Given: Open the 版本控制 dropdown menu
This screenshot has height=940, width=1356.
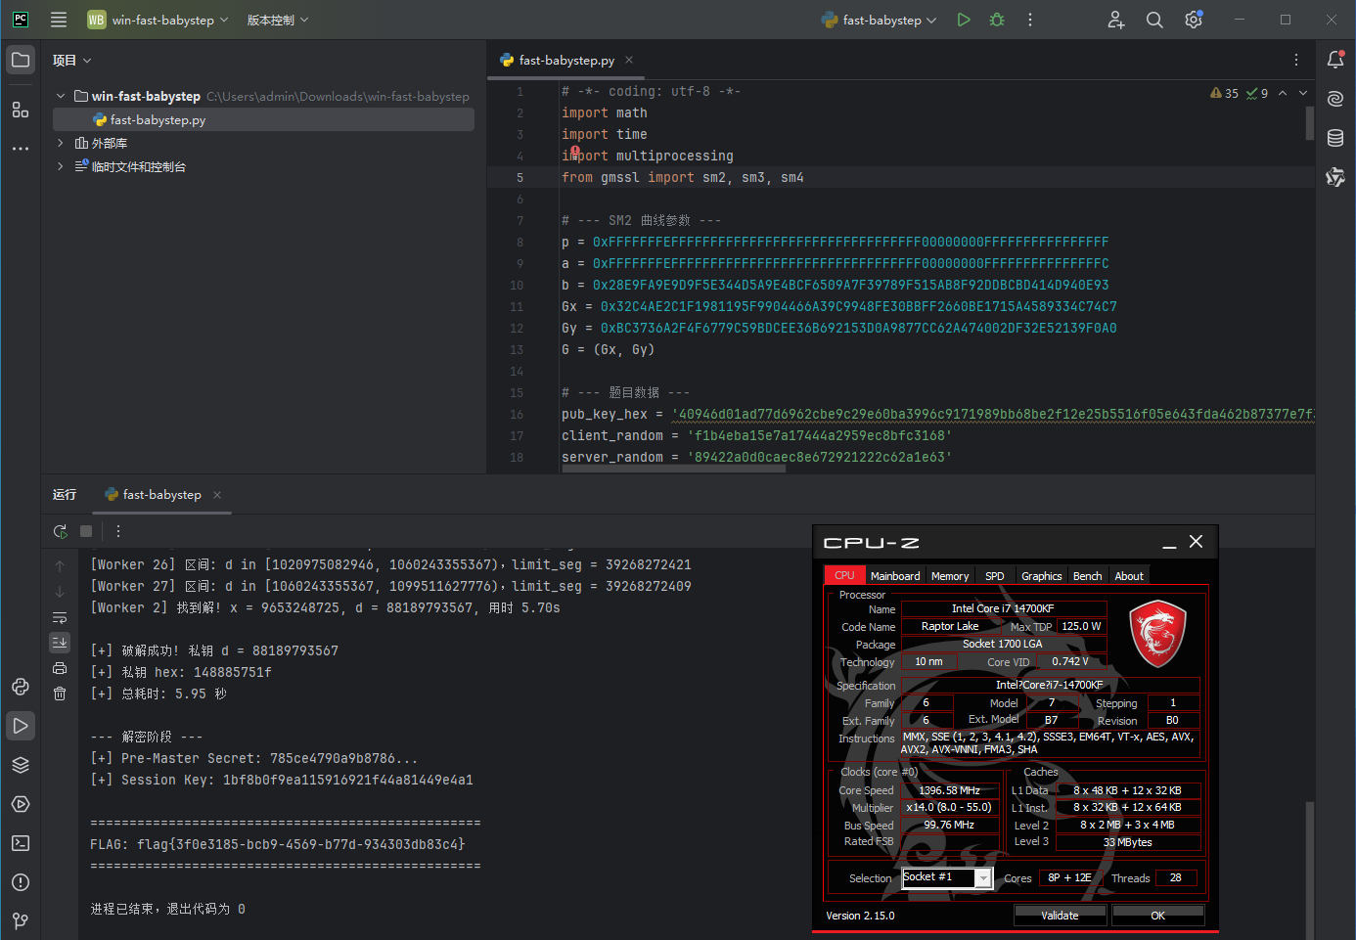Looking at the screenshot, I should point(277,20).
